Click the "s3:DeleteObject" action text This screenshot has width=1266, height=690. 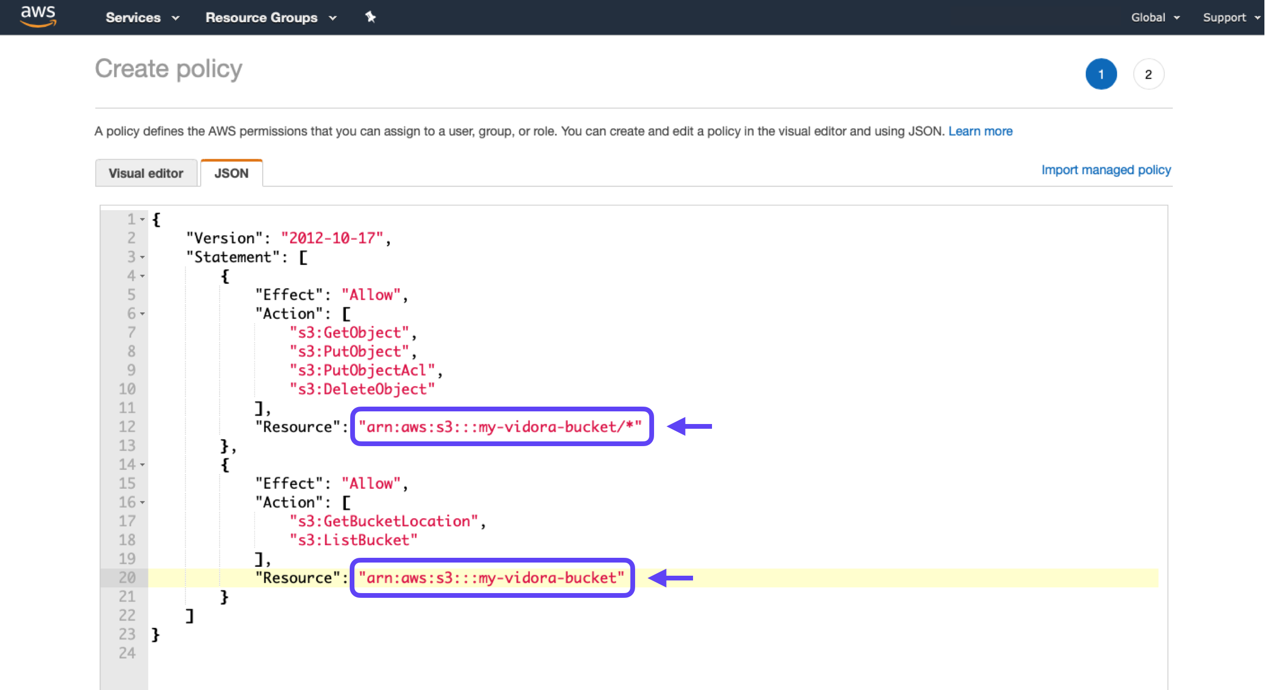(x=362, y=389)
